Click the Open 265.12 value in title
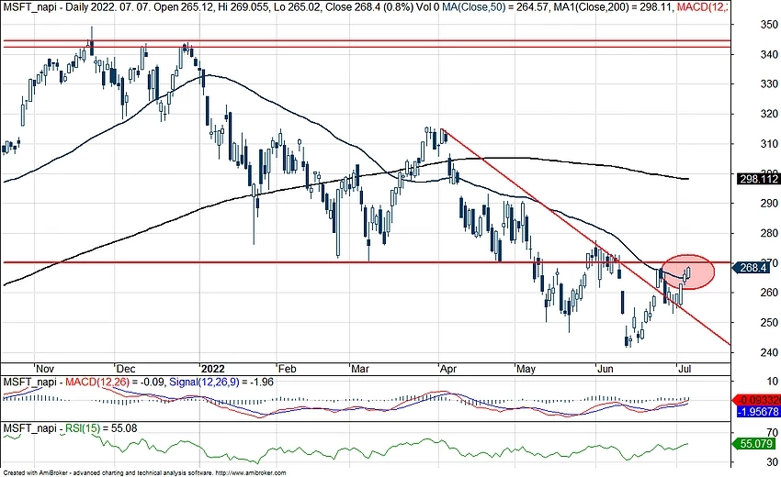Screen dimensions: 781x477 click(x=192, y=7)
